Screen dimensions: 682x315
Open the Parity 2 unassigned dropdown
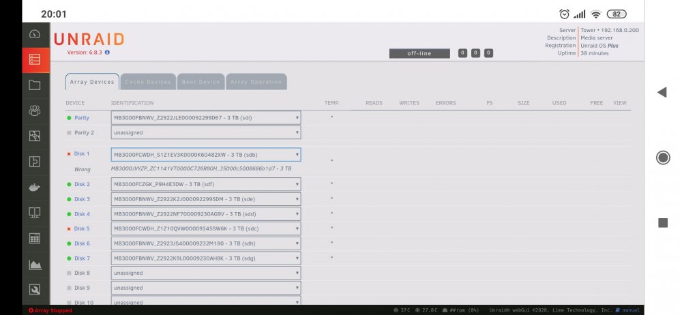pos(206,132)
